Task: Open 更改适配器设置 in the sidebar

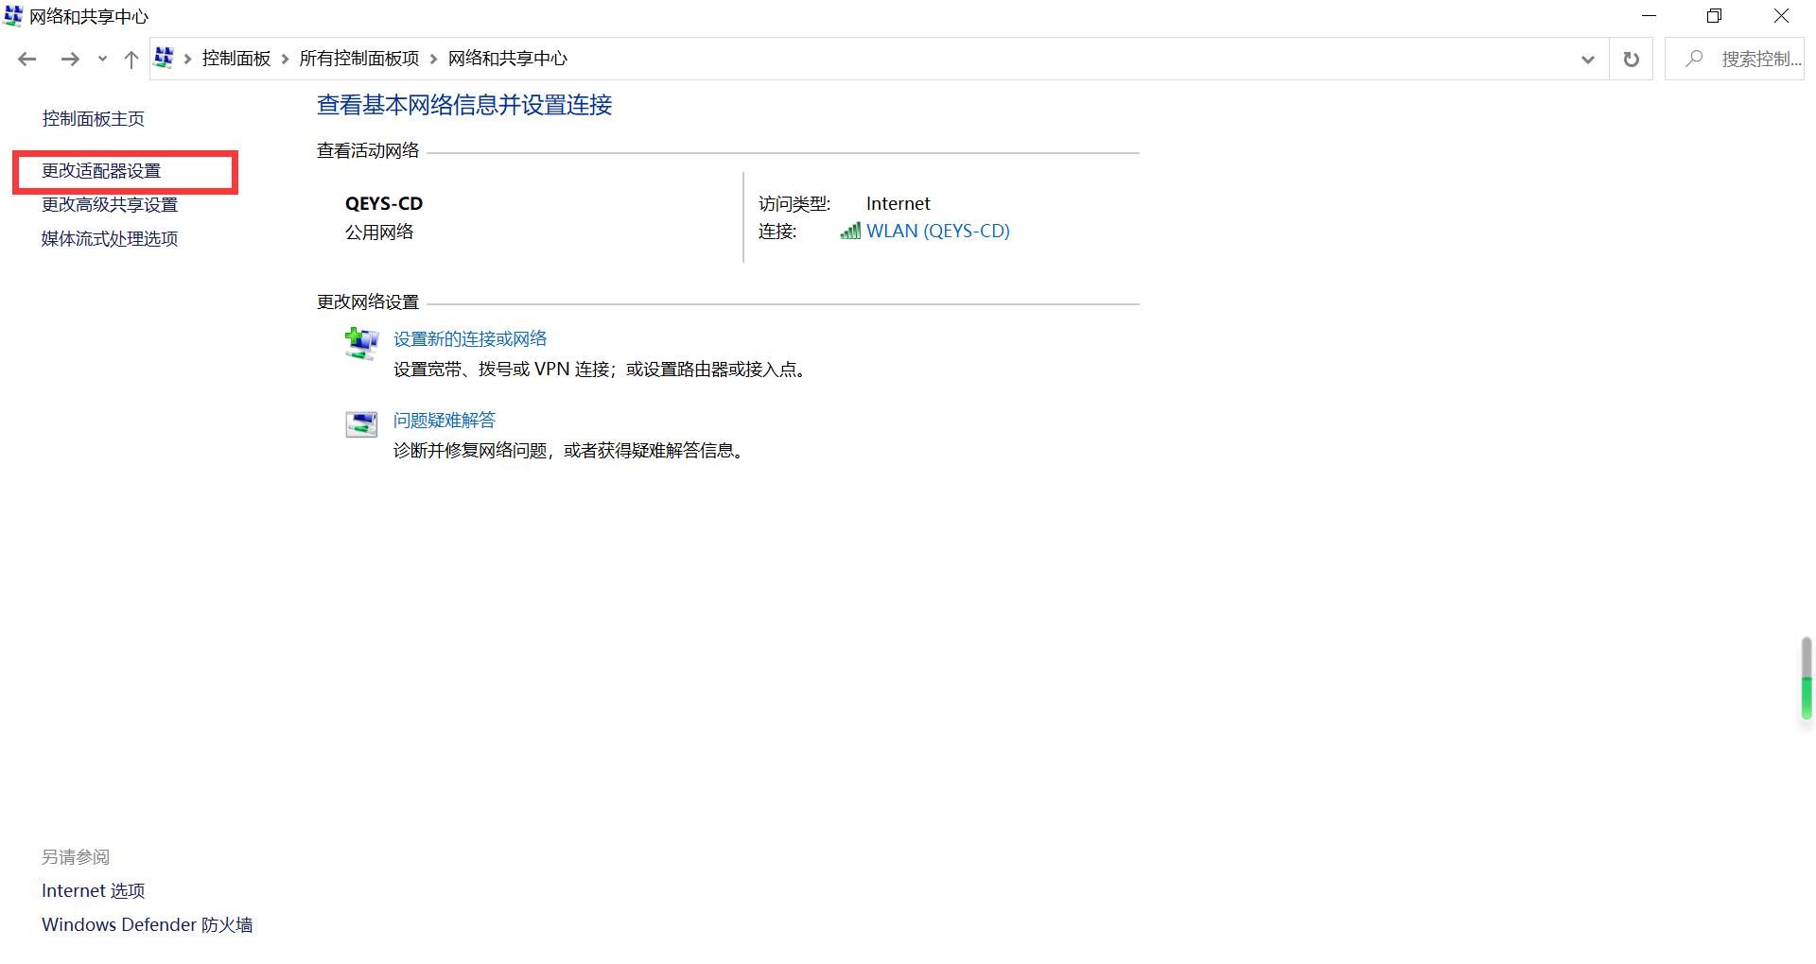Action: [100, 171]
